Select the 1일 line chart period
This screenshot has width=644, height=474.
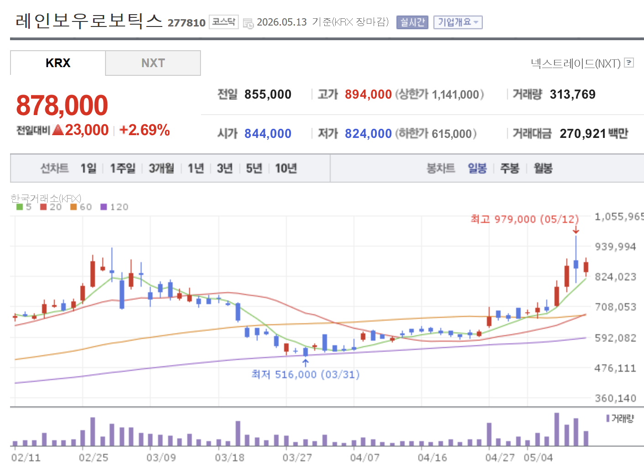[x=89, y=169]
